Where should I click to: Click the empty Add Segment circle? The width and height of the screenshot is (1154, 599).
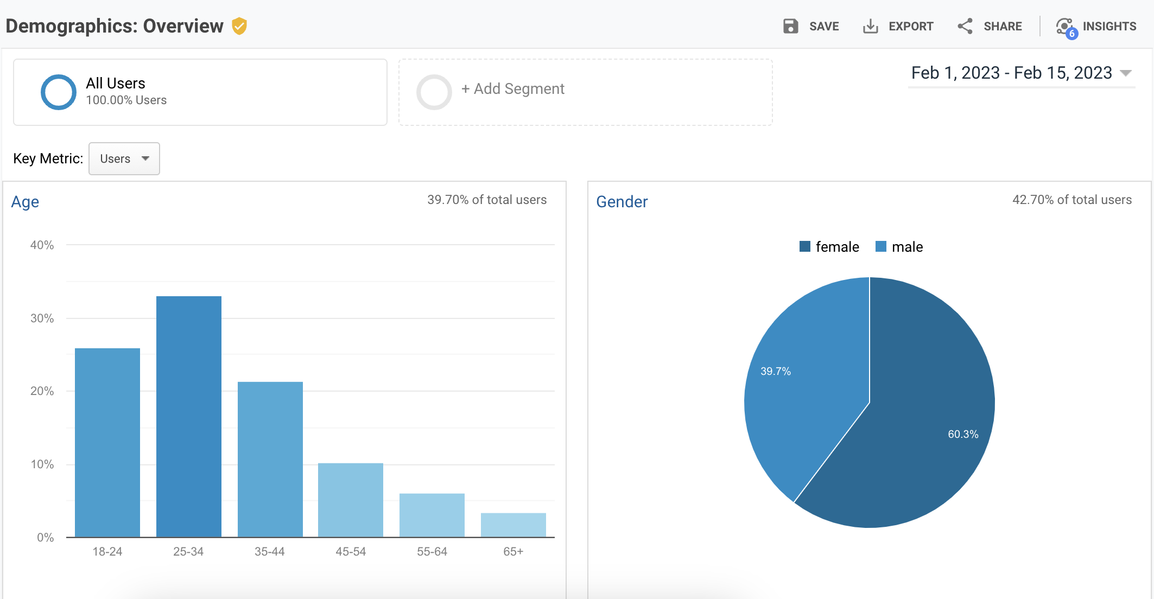tap(434, 92)
